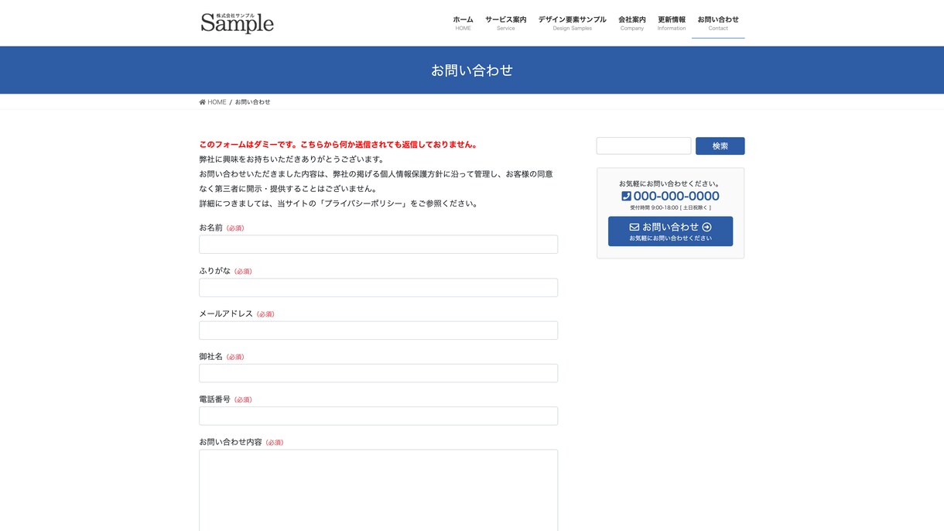The width and height of the screenshot is (944, 531).
Task: Click the red dummy form warning text
Action: click(x=338, y=145)
